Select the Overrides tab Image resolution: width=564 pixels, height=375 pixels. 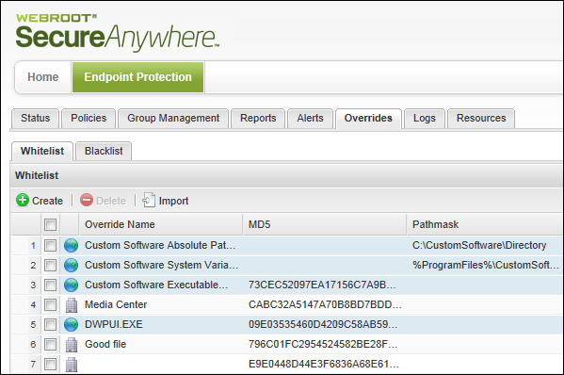[x=368, y=118]
